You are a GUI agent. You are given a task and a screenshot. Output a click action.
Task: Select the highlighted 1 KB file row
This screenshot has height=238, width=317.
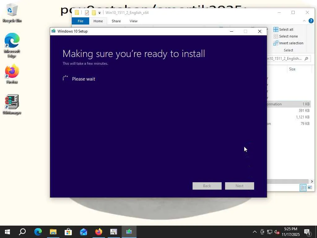289,104
